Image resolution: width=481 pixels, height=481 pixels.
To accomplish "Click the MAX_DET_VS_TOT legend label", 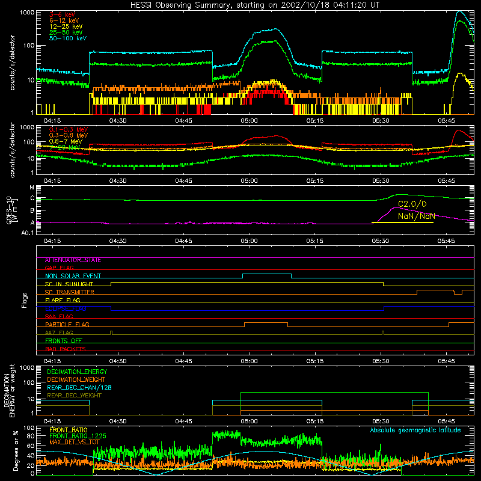I will pyautogui.click(x=74, y=442).
